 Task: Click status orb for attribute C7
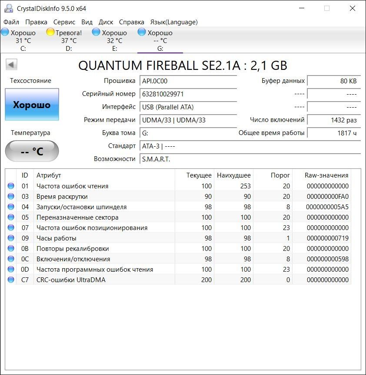click(x=11, y=280)
